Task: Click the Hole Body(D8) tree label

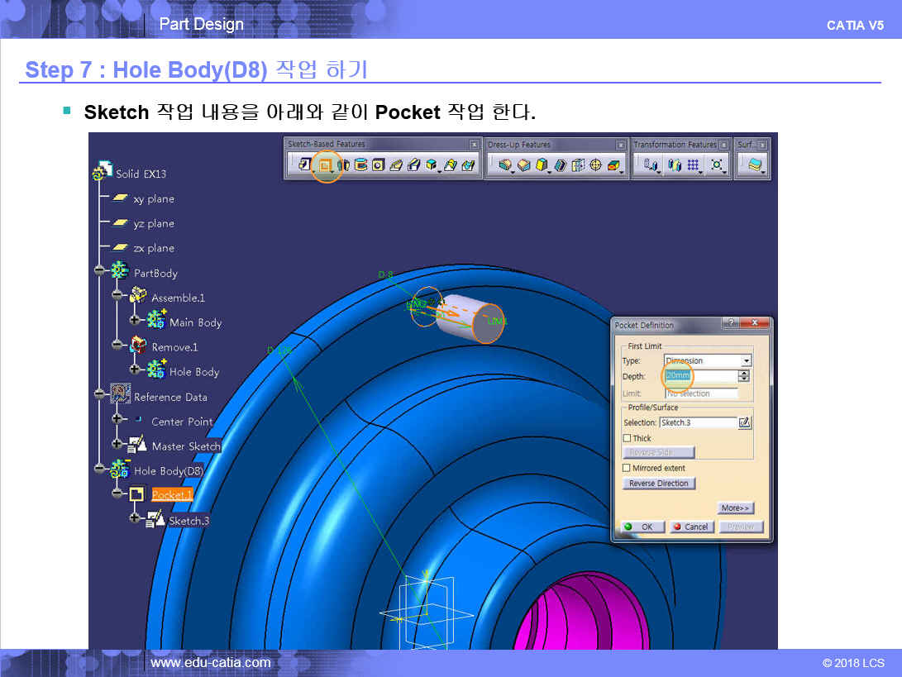Action: coord(169,471)
